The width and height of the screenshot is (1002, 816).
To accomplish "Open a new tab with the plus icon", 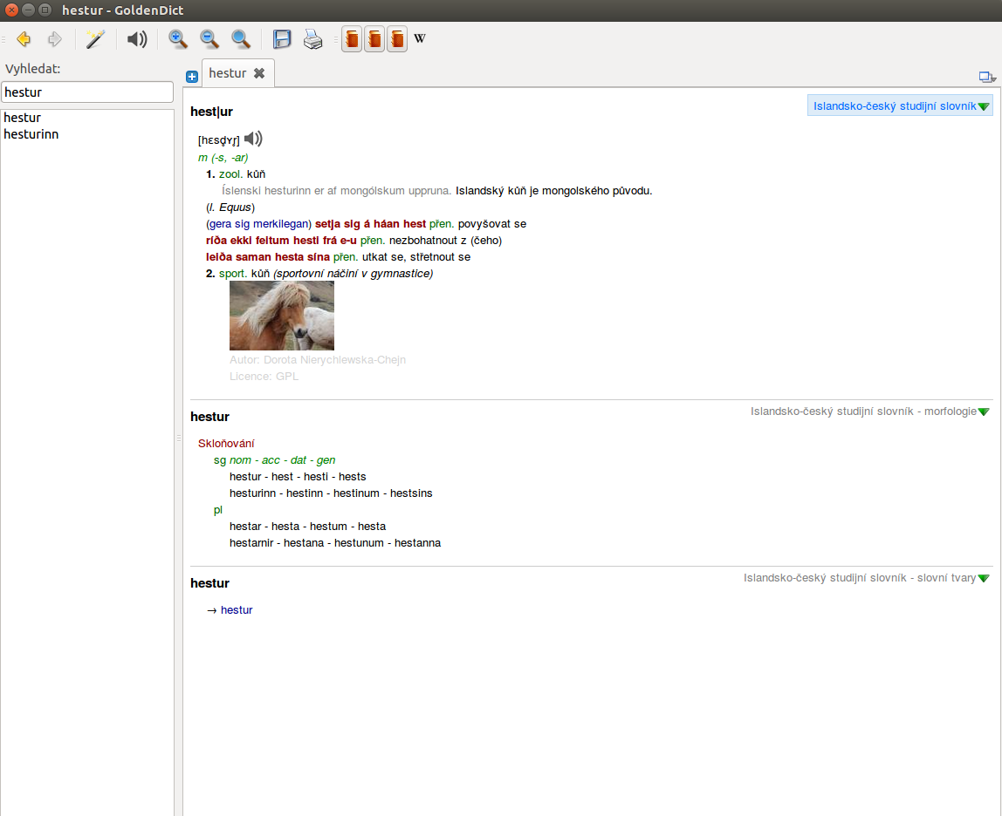I will (192, 77).
